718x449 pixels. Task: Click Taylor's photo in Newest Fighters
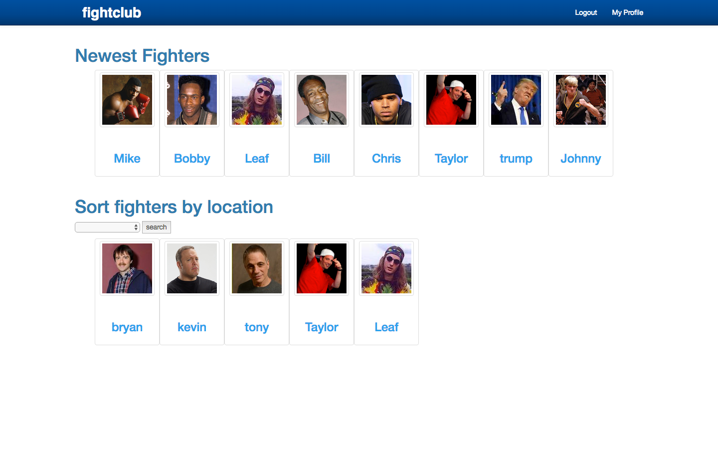[x=451, y=100]
